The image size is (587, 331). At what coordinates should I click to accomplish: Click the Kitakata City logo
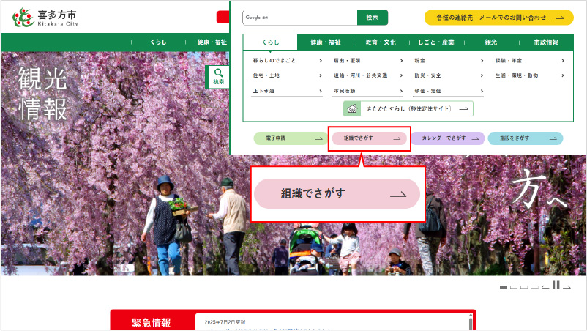click(x=45, y=18)
